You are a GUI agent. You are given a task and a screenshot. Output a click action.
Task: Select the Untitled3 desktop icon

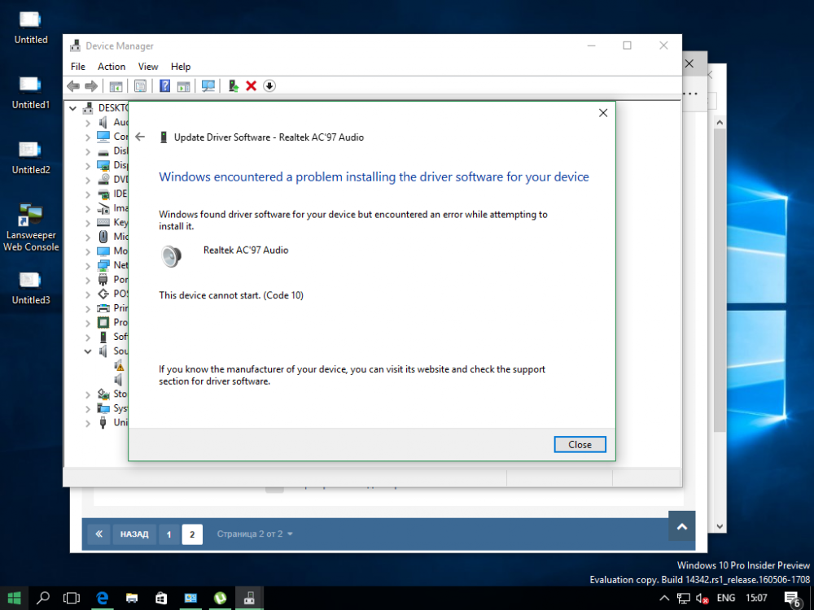point(31,289)
